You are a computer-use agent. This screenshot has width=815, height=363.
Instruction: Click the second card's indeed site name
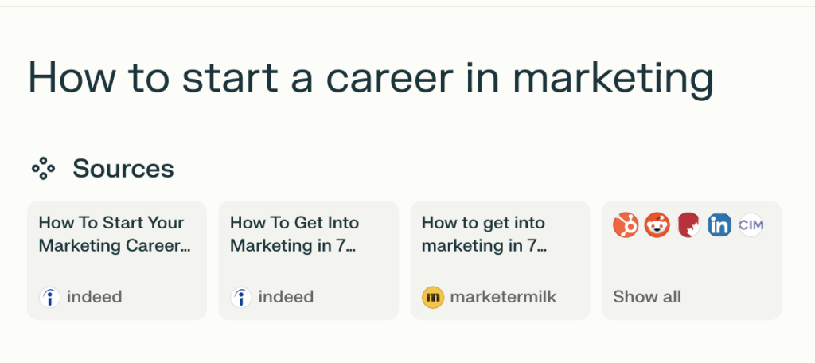point(286,297)
